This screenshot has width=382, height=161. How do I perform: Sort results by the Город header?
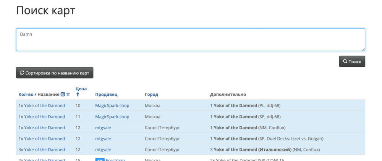151,94
